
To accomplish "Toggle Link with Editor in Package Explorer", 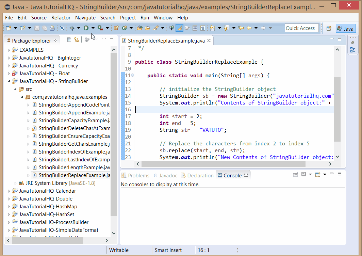I will pos(77,39).
